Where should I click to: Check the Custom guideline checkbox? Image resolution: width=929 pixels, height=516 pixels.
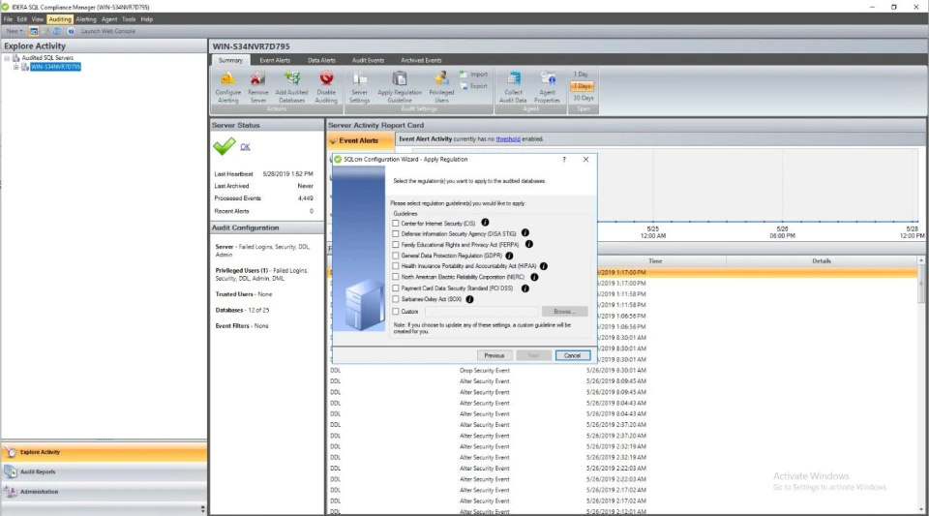coord(396,311)
